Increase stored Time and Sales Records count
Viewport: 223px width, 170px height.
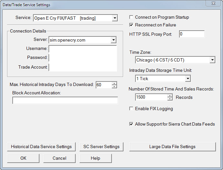point(170,95)
